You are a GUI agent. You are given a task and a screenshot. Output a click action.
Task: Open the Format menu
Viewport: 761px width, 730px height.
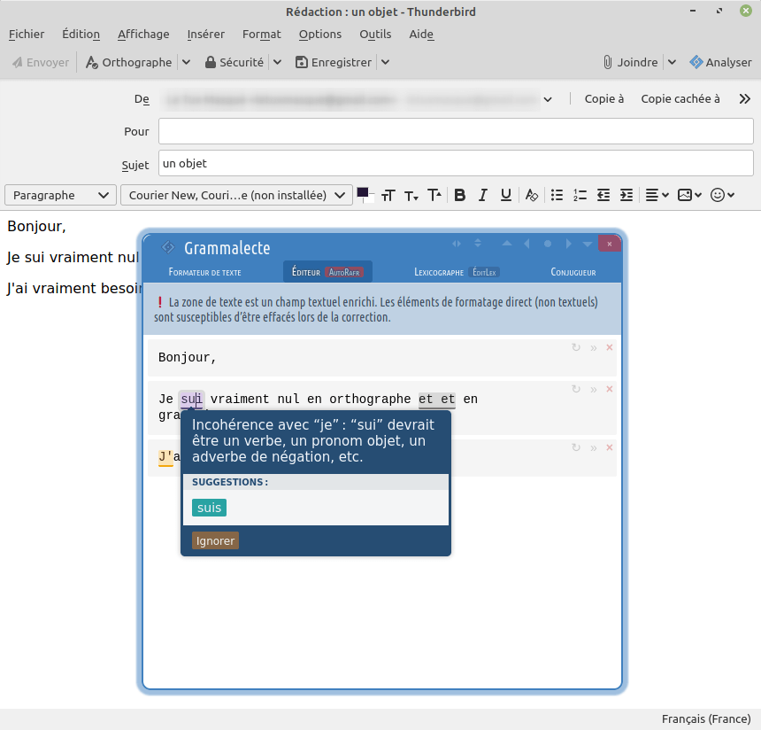pos(262,34)
